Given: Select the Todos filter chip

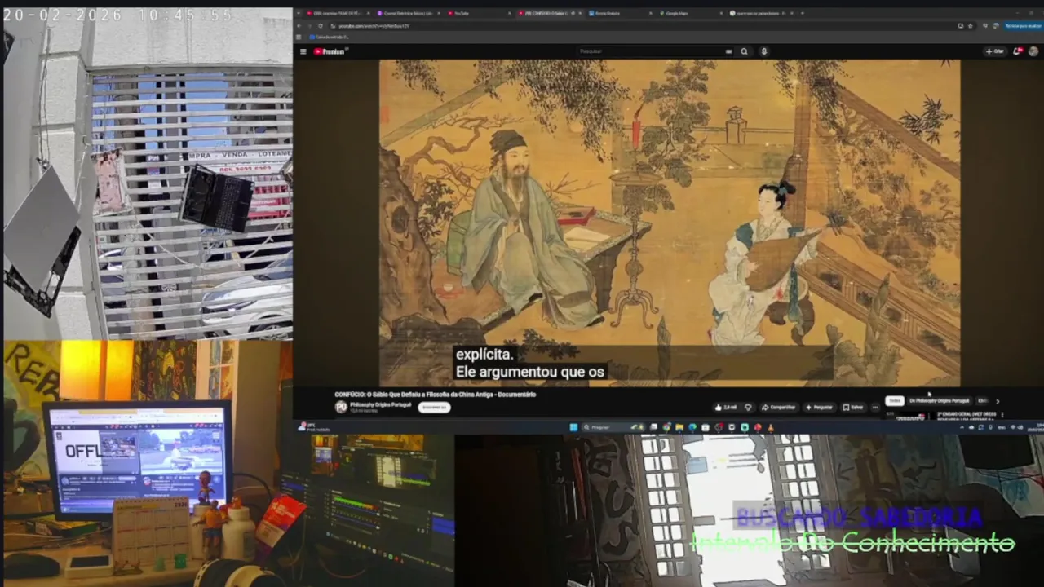Looking at the screenshot, I should point(895,401).
